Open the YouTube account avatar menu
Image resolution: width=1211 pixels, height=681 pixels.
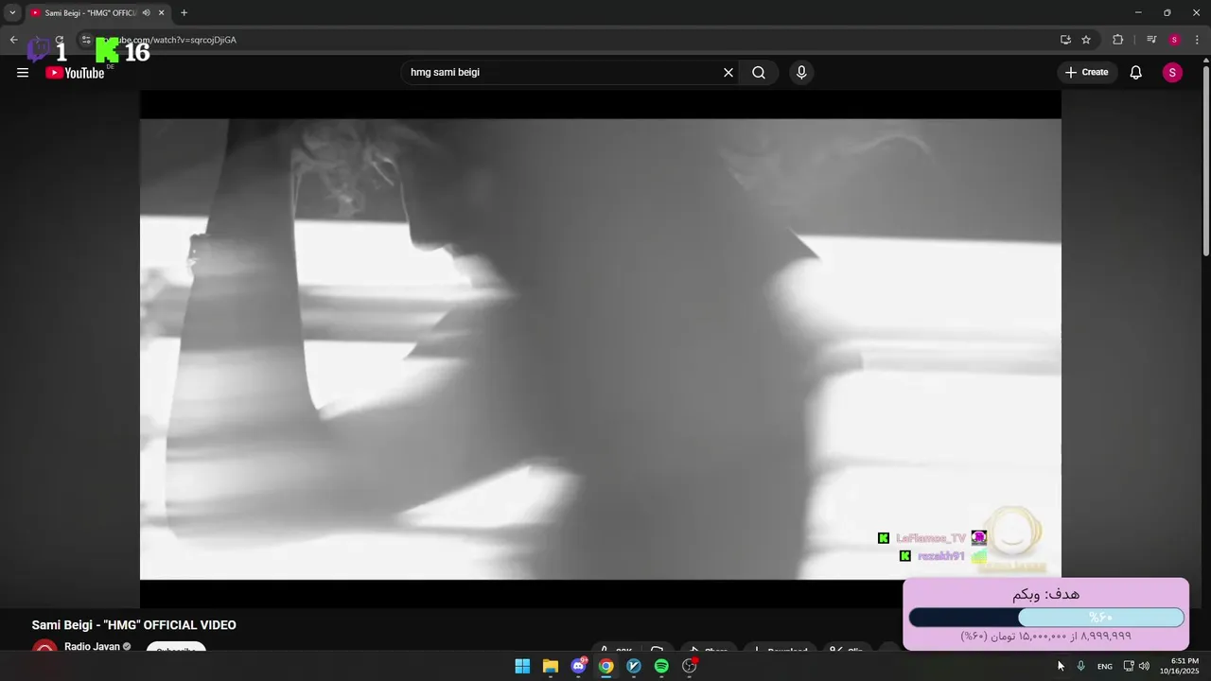(1172, 73)
